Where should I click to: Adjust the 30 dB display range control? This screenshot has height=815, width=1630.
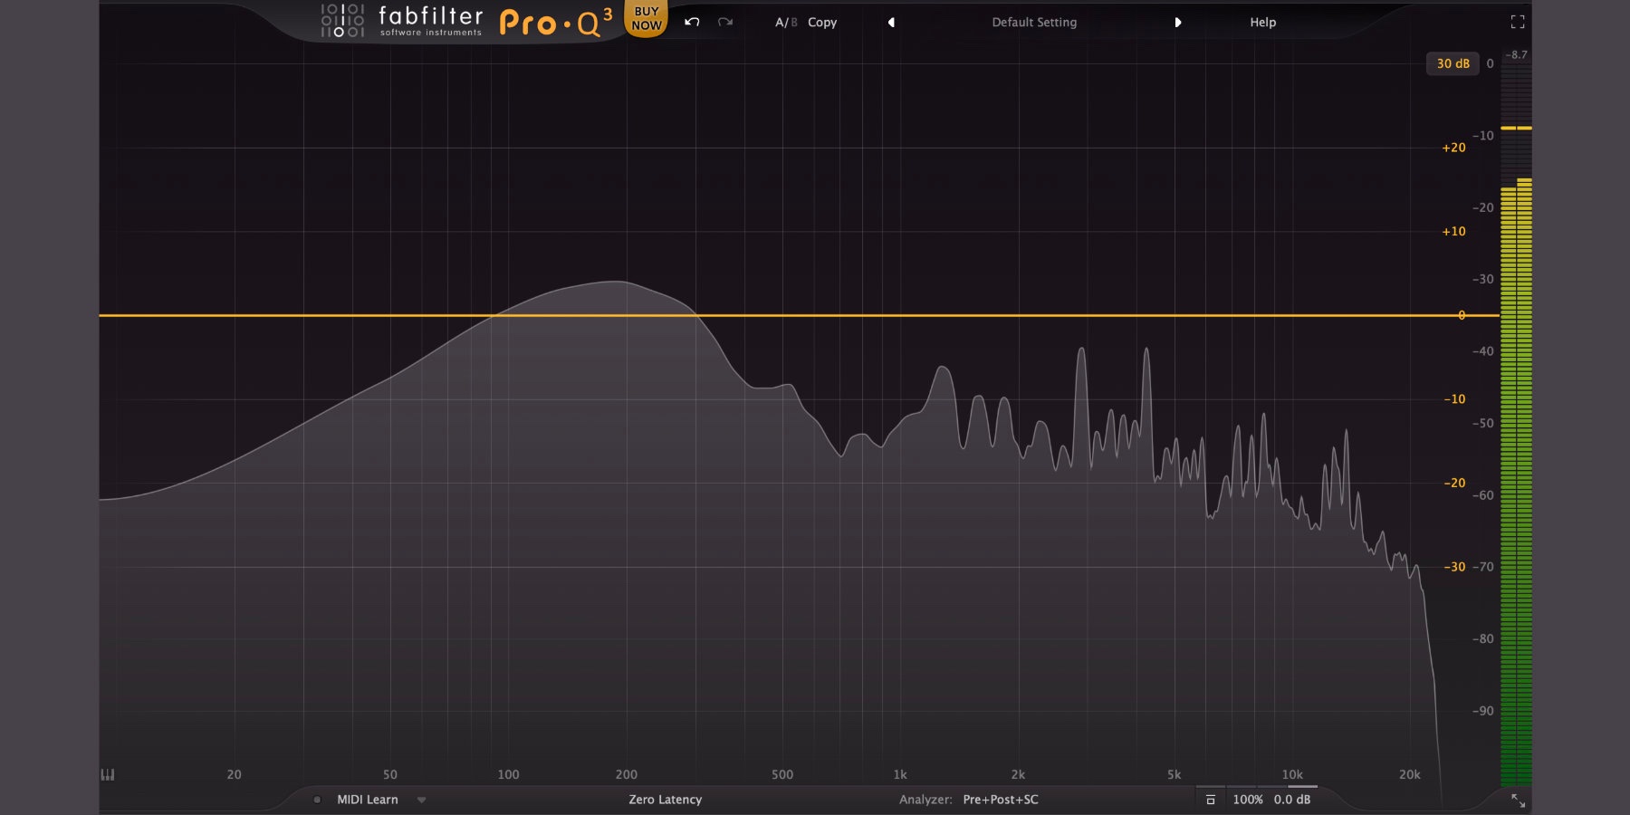pyautogui.click(x=1453, y=63)
